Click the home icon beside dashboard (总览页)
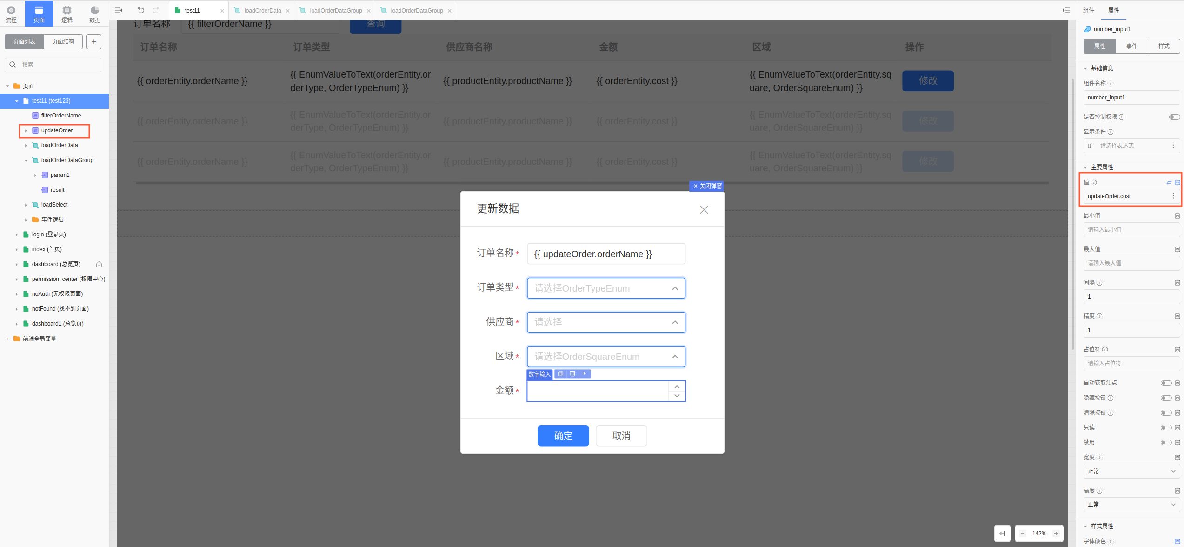 (99, 264)
